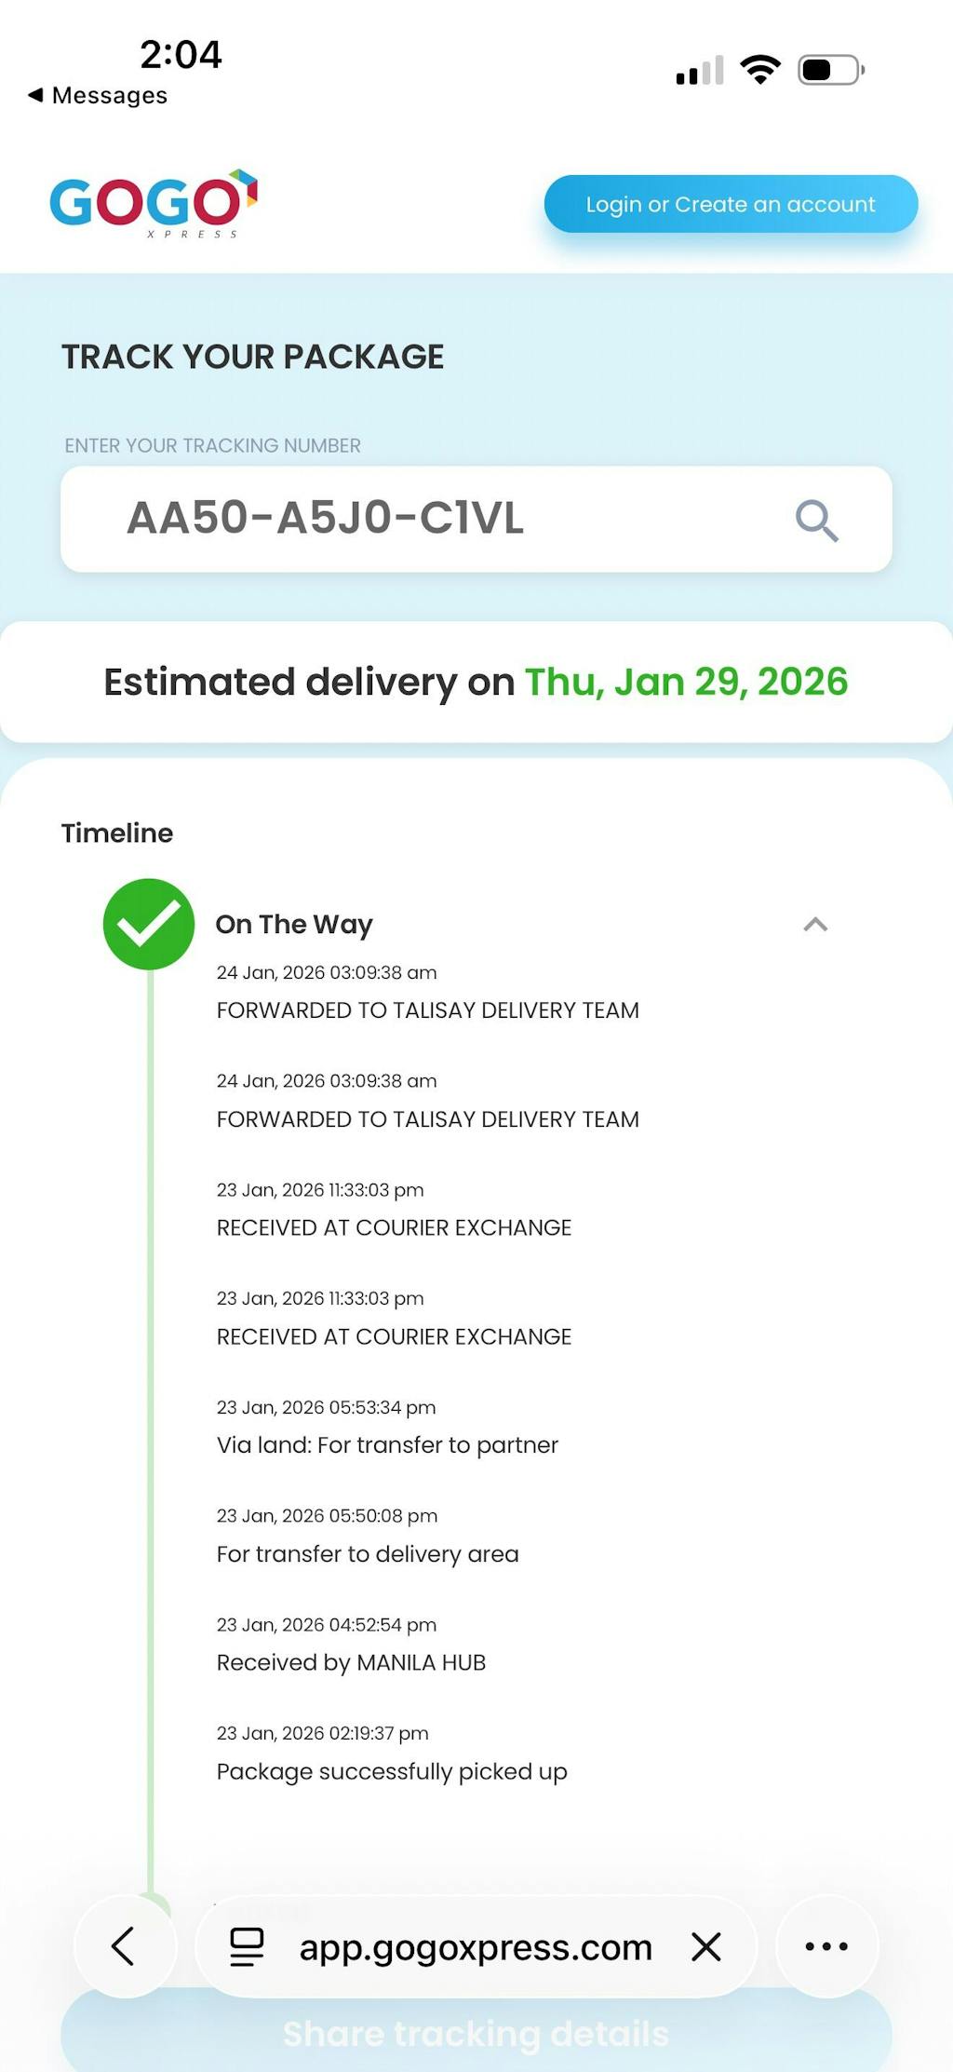This screenshot has height=2072, width=953.
Task: Tap the Wi-Fi status icon
Action: tap(760, 70)
